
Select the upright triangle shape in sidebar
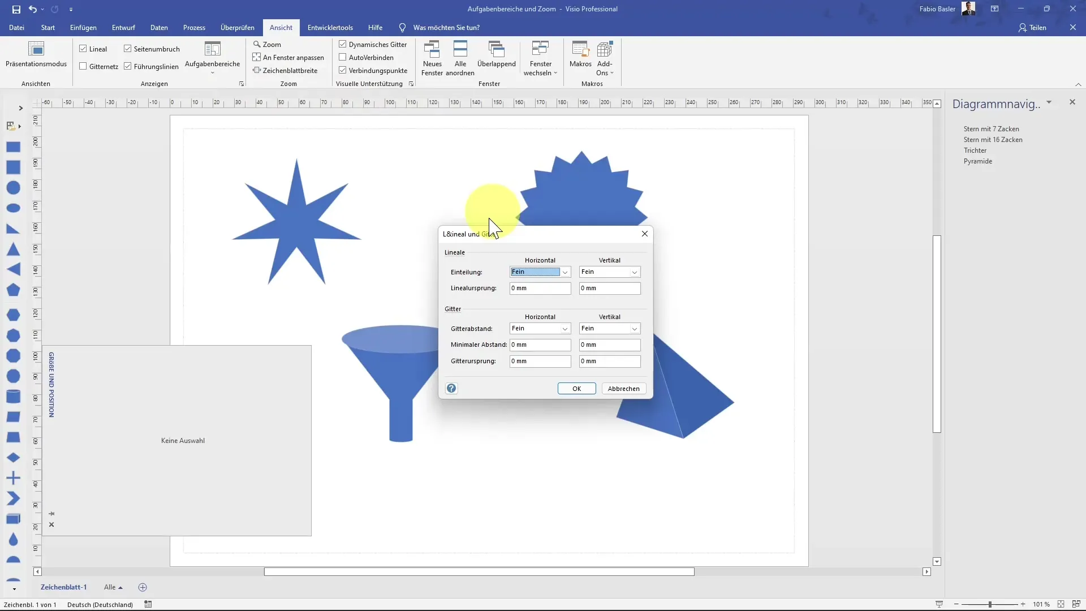click(x=13, y=249)
